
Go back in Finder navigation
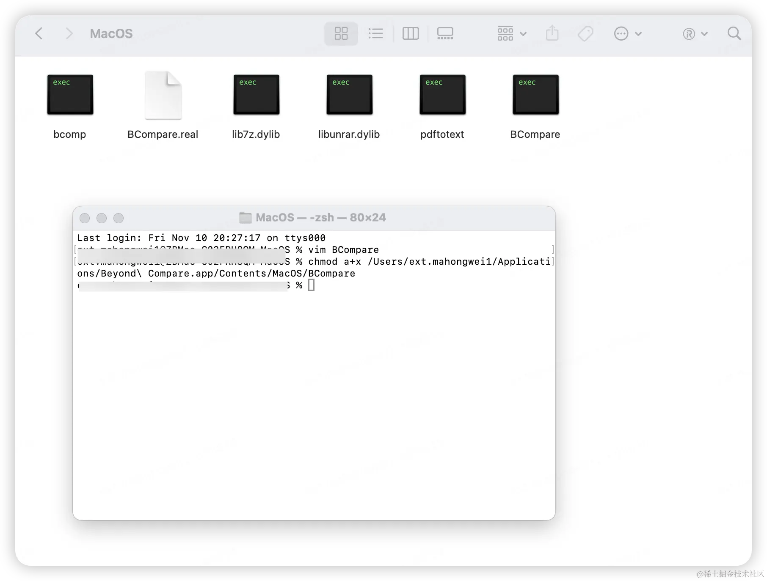pos(39,33)
